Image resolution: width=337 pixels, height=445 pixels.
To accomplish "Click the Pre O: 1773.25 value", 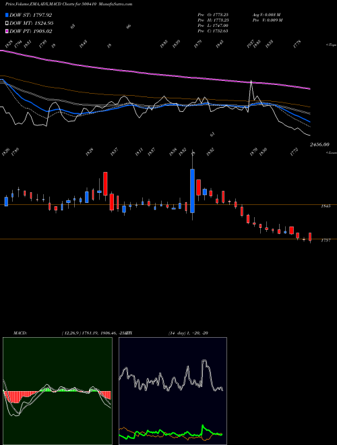I will [x=213, y=15].
